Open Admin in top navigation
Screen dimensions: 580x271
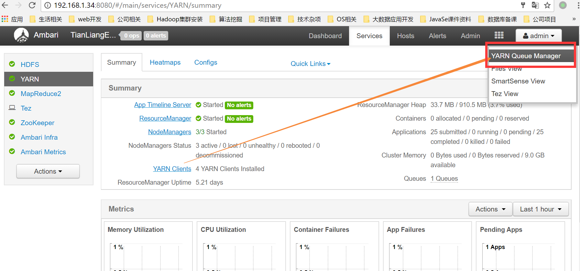coord(470,36)
